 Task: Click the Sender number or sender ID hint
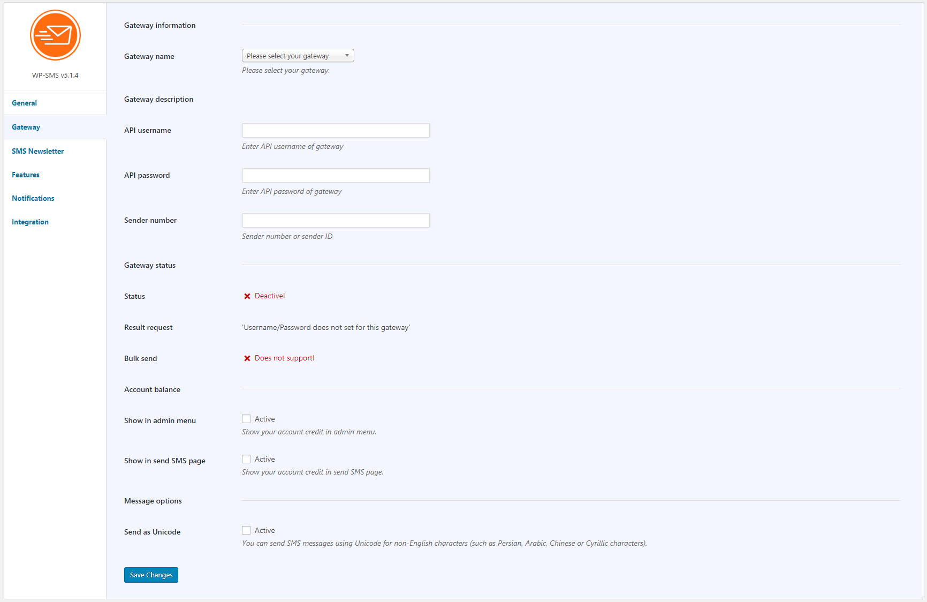[287, 236]
